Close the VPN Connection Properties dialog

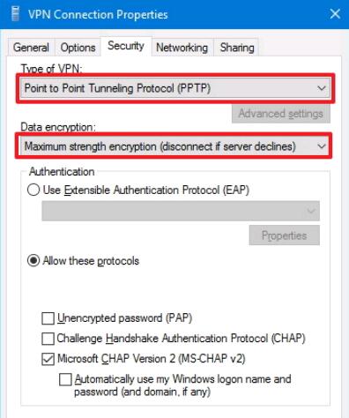click(x=335, y=14)
